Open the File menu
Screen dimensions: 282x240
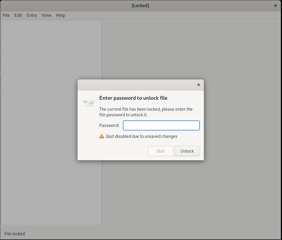6,15
